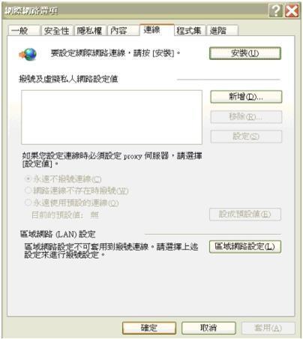Click the help question mark button
The width and height of the screenshot is (303, 339).
[276, 11]
